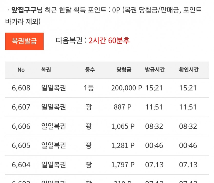214x183 pixels.
Task: Click the bold username 앞집구구
Action: [24, 10]
